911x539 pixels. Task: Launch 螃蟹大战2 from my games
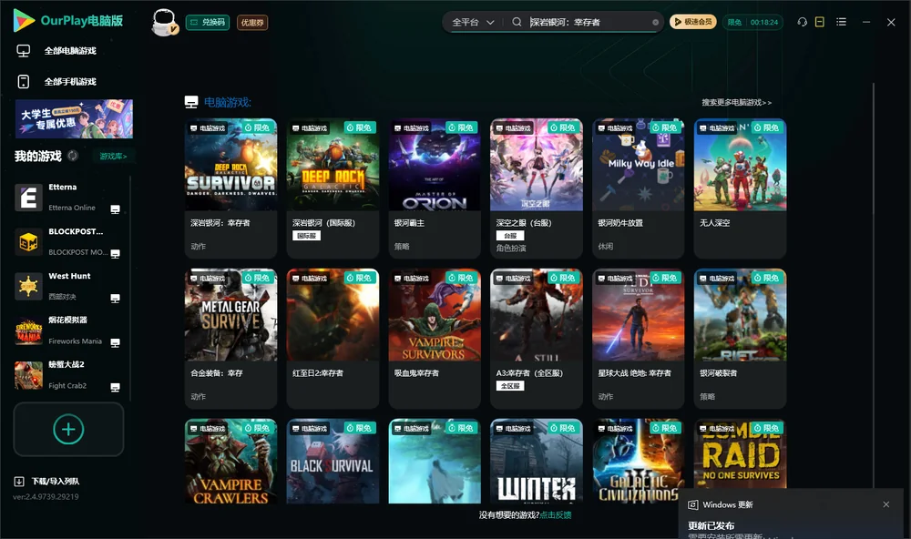[68, 375]
